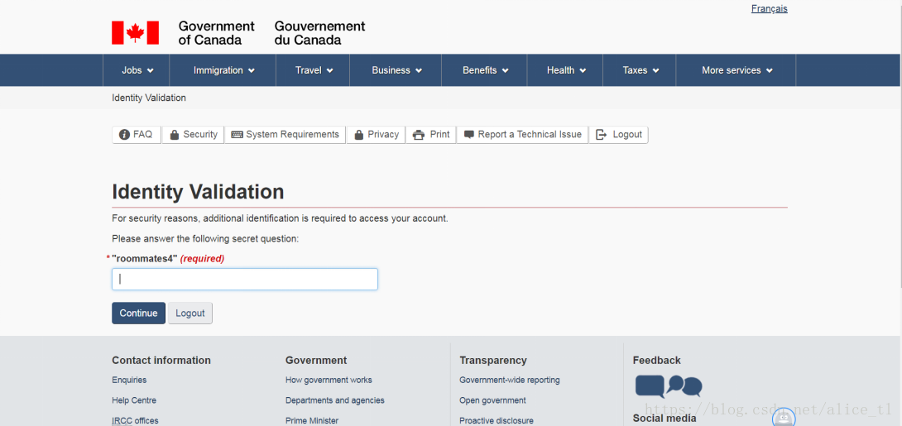Open the Jobs menu label
Screen dimensions: 902x426
[132, 70]
